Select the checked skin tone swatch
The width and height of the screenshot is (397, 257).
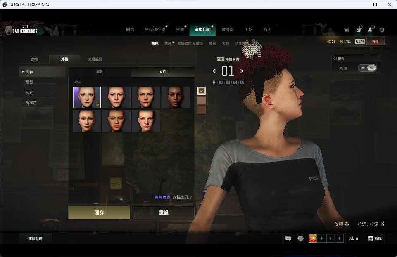pyautogui.click(x=202, y=91)
